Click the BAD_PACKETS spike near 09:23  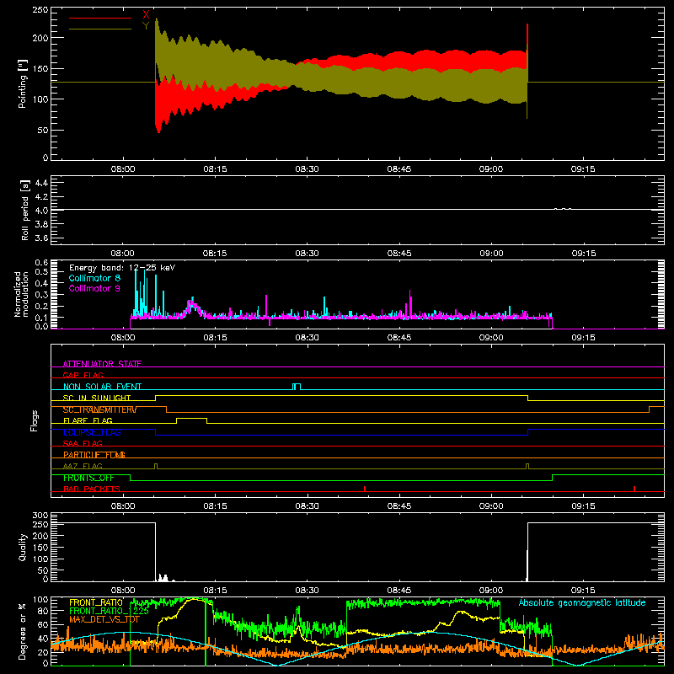click(634, 489)
